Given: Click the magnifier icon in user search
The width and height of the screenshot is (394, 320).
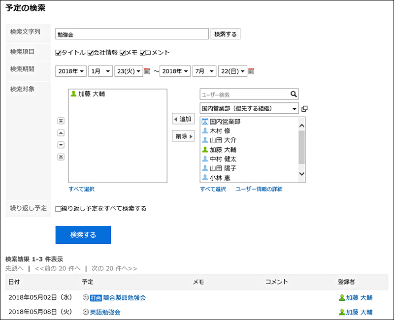Looking at the screenshot, I should tap(294, 95).
